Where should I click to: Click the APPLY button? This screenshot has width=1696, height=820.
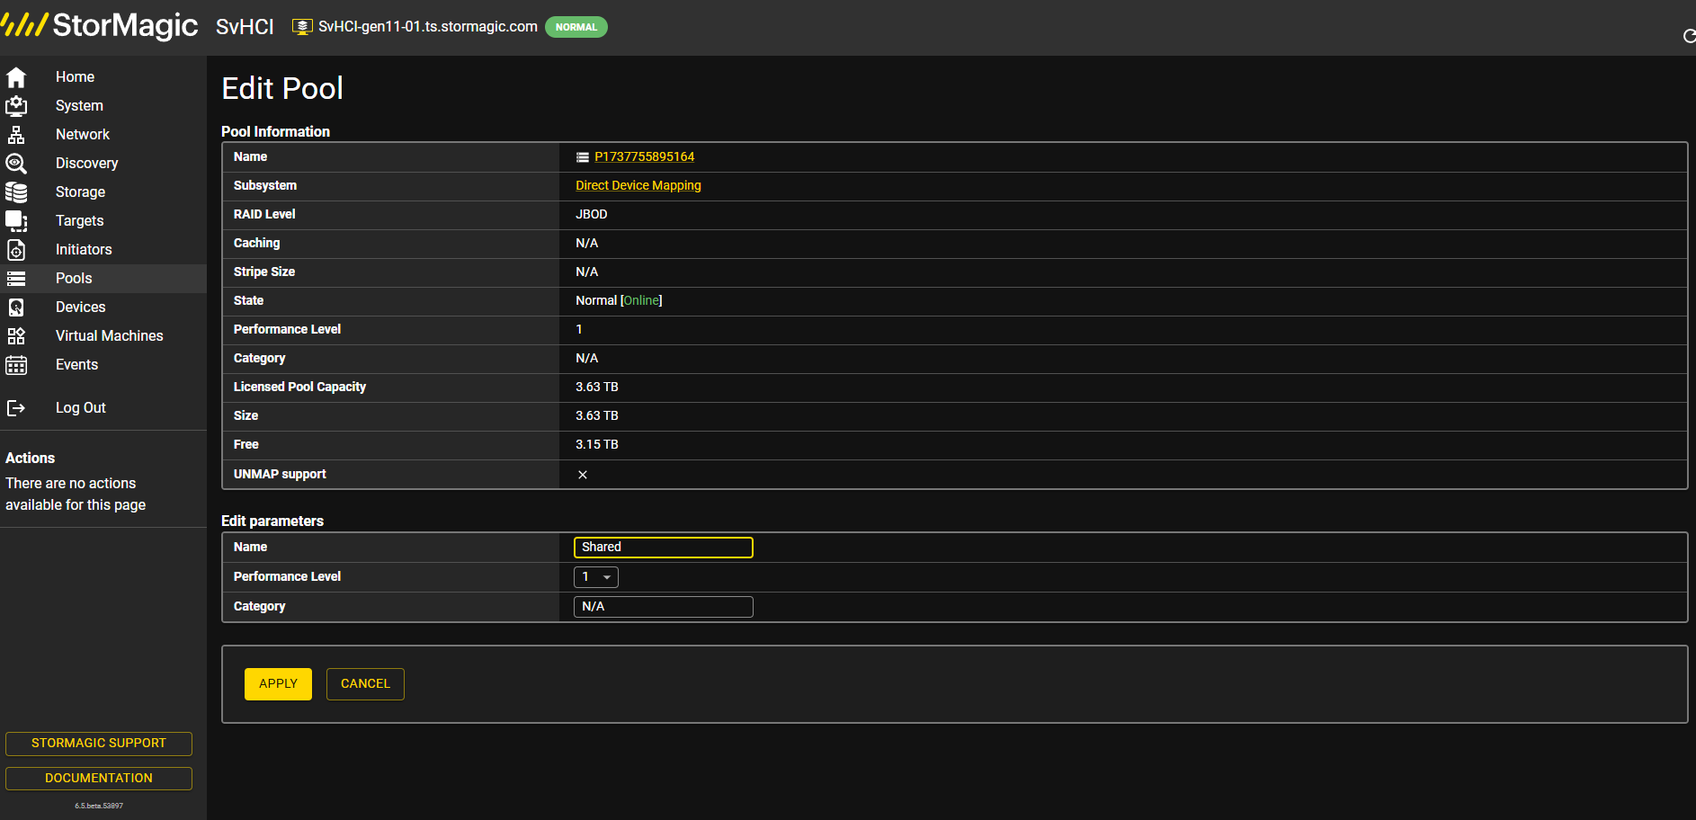click(x=278, y=684)
